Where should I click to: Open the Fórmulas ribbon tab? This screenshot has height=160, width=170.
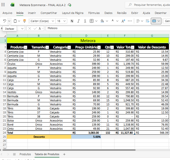(x=94, y=13)
